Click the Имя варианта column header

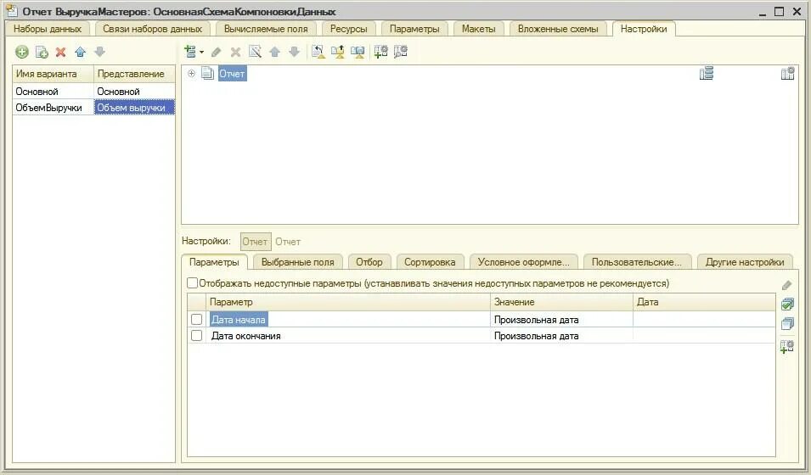click(53, 74)
